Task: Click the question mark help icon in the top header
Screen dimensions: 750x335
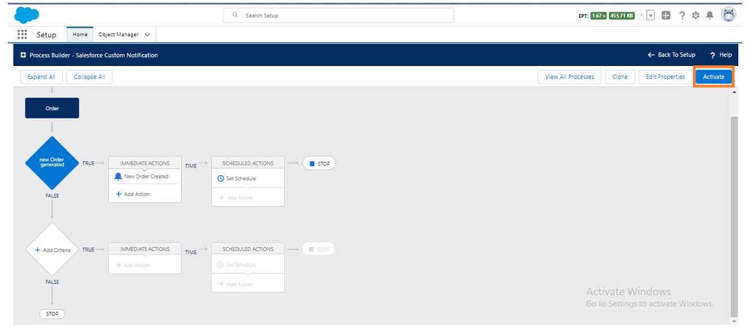Action: pyautogui.click(x=682, y=15)
